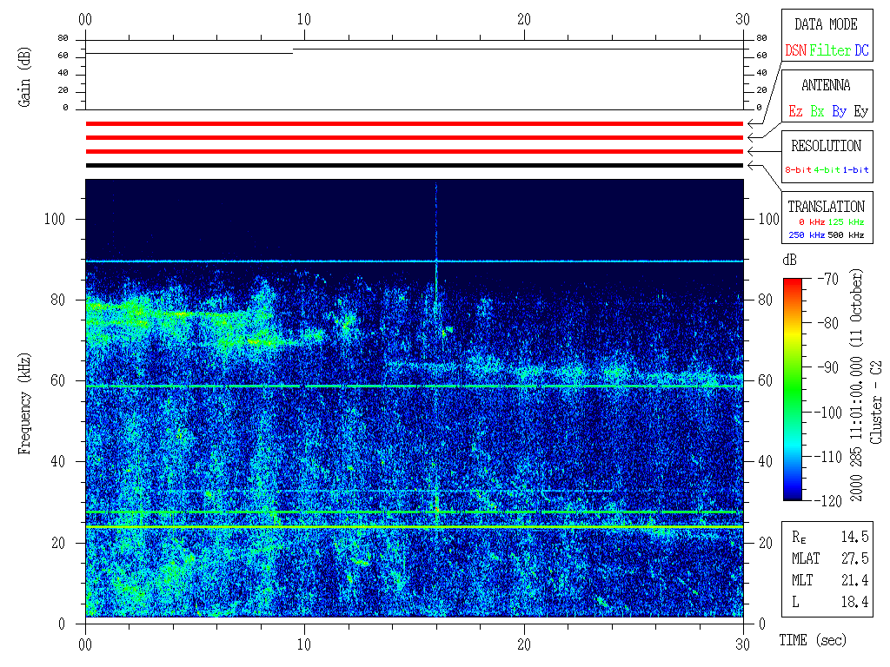890x667 pixels.
Task: Select the 8-bit resolution label
Action: click(799, 170)
